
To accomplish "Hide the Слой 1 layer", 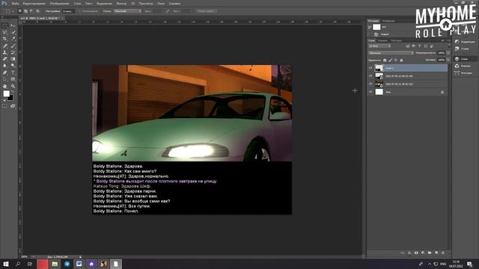I will pyautogui.click(x=370, y=68).
